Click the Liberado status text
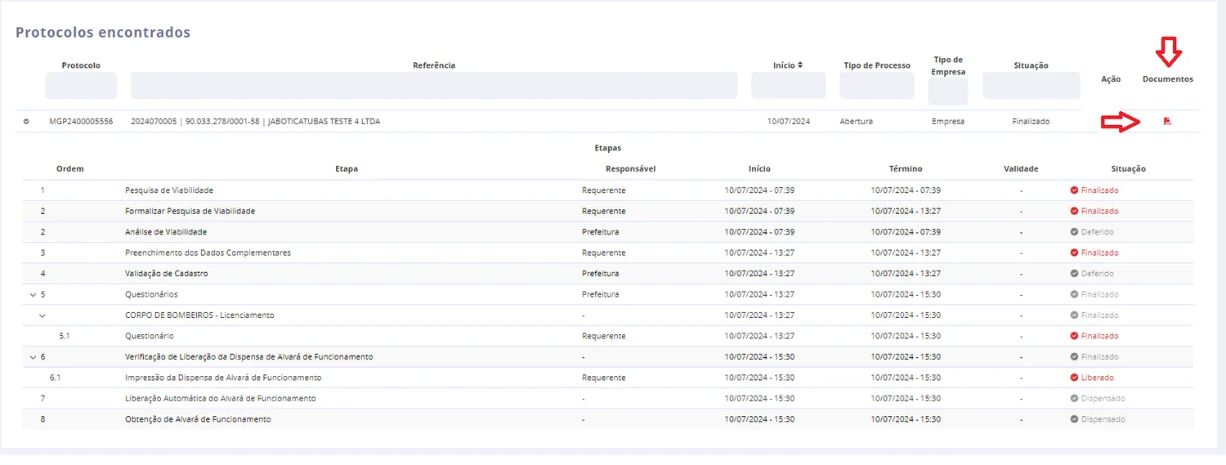 (1098, 378)
